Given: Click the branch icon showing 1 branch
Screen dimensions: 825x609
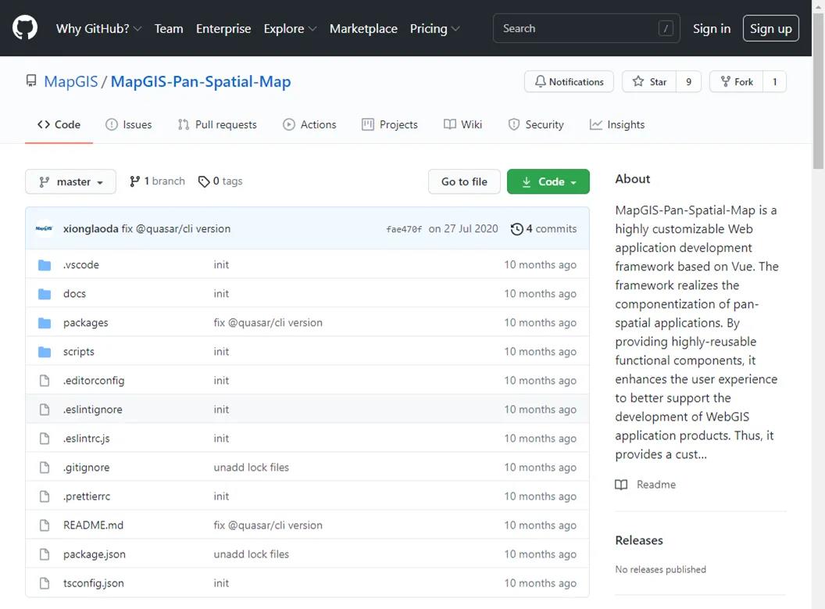Looking at the screenshot, I should [x=135, y=181].
